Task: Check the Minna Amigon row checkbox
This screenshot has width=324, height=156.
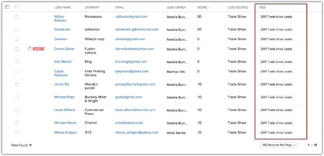Action: (17, 133)
